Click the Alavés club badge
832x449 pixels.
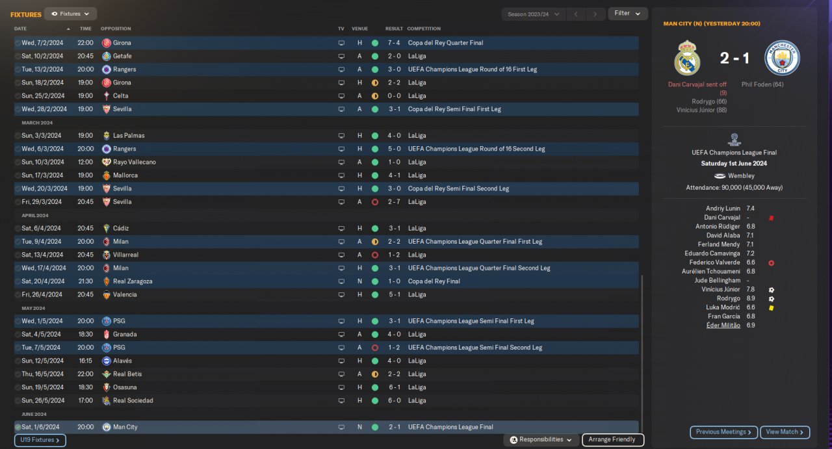point(107,361)
